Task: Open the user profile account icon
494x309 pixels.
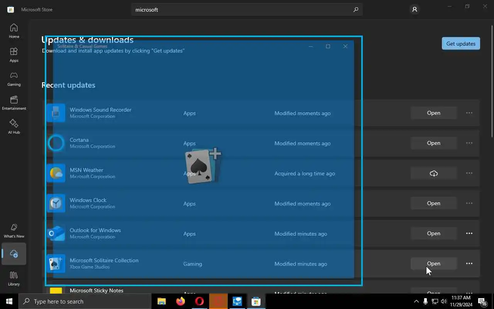Action: 414,10
